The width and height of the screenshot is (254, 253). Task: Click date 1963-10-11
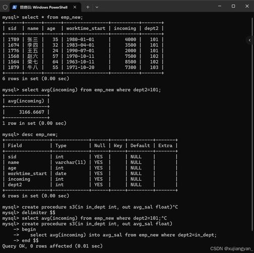click(80, 62)
